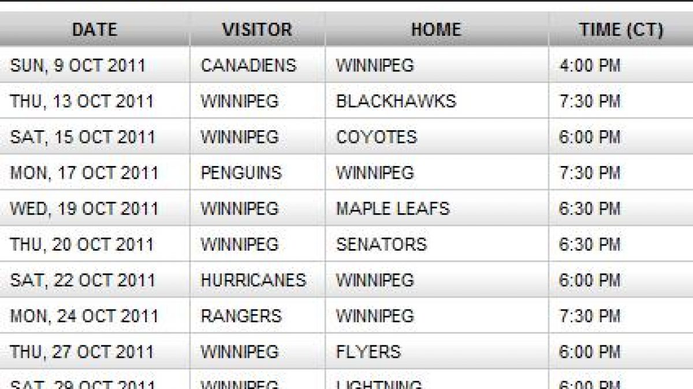Click PENGUINS in the visitor column
This screenshot has height=389, width=693.
(241, 173)
